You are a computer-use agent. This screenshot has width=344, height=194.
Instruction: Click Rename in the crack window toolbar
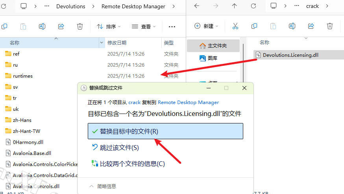[x=292, y=26]
